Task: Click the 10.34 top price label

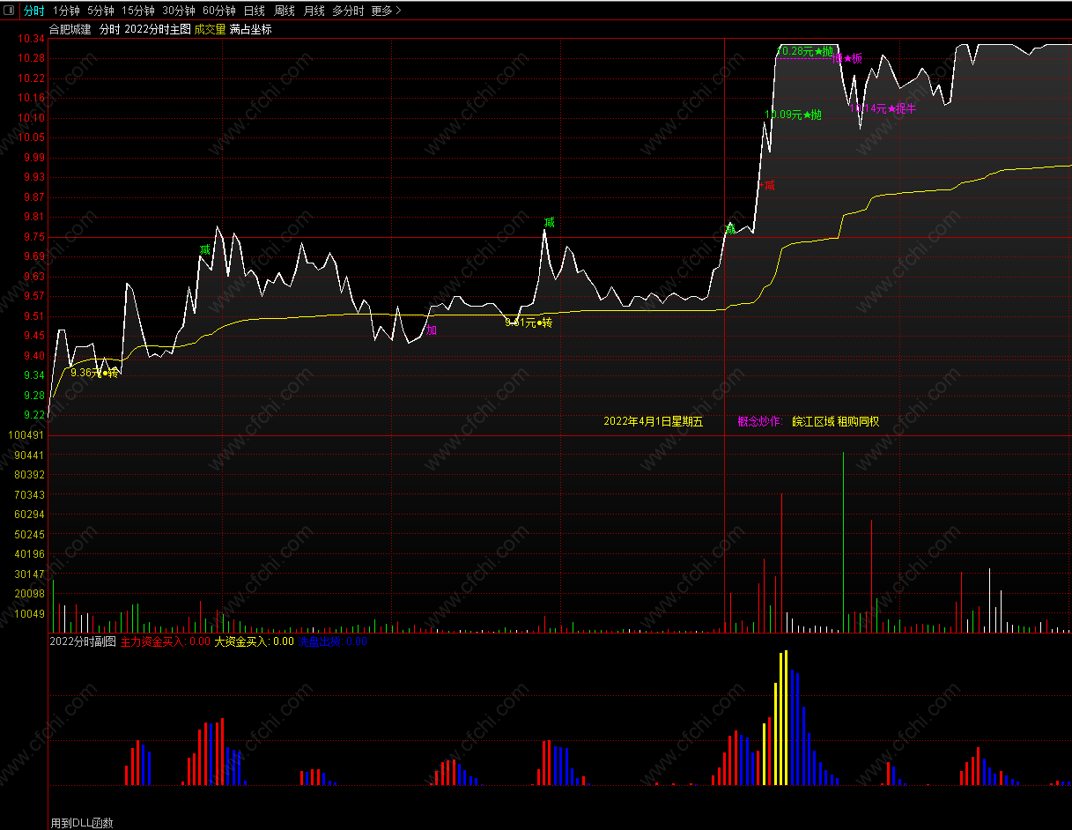Action: tap(33, 39)
